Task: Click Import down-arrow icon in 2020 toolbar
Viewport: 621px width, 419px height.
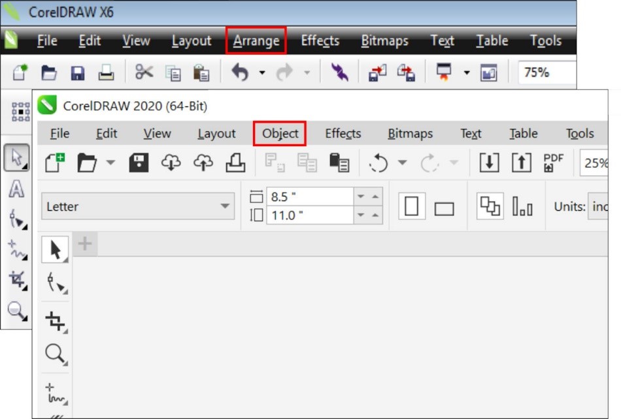Action: [x=489, y=163]
